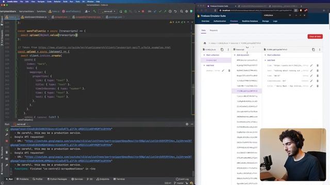Open the Terminal tool window tab
The height and width of the screenshot is (185, 330).
pyautogui.click(x=119, y=179)
